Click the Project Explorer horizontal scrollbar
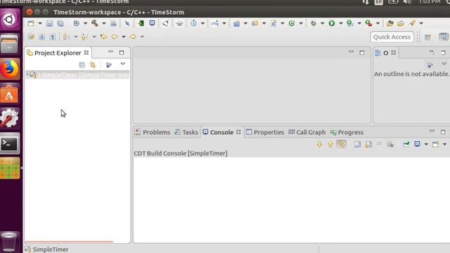The width and height of the screenshot is (450, 253). [69, 242]
